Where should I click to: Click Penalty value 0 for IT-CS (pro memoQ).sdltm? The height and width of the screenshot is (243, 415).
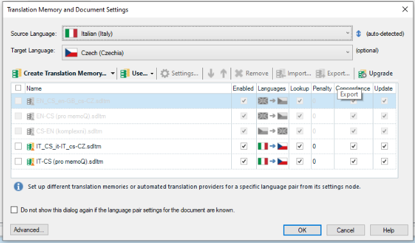pos(314,161)
